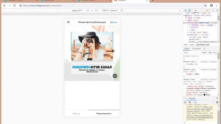Add new style rule plus icon
This screenshot has width=221, height=124.
click(215, 53)
